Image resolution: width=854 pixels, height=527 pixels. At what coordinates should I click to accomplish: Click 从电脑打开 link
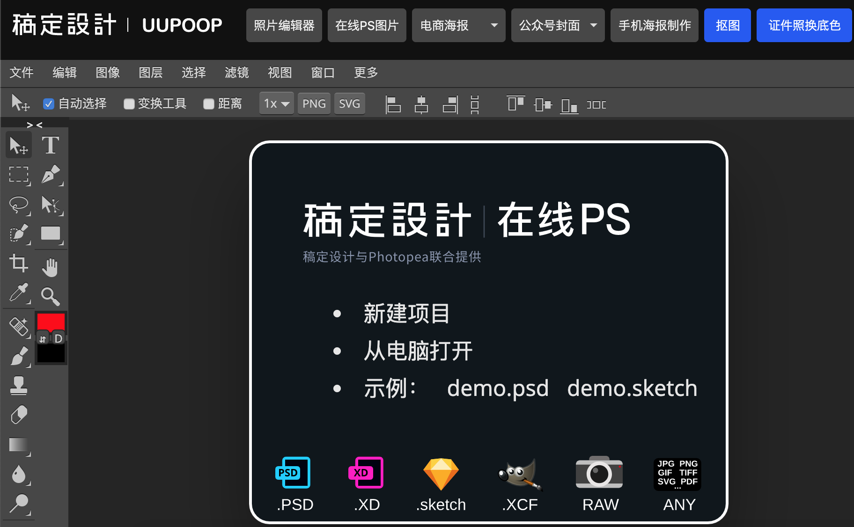click(418, 351)
